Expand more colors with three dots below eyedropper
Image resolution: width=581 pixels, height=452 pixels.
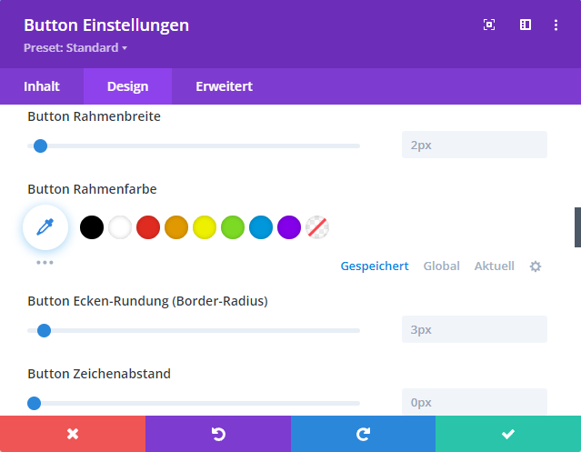(x=45, y=263)
